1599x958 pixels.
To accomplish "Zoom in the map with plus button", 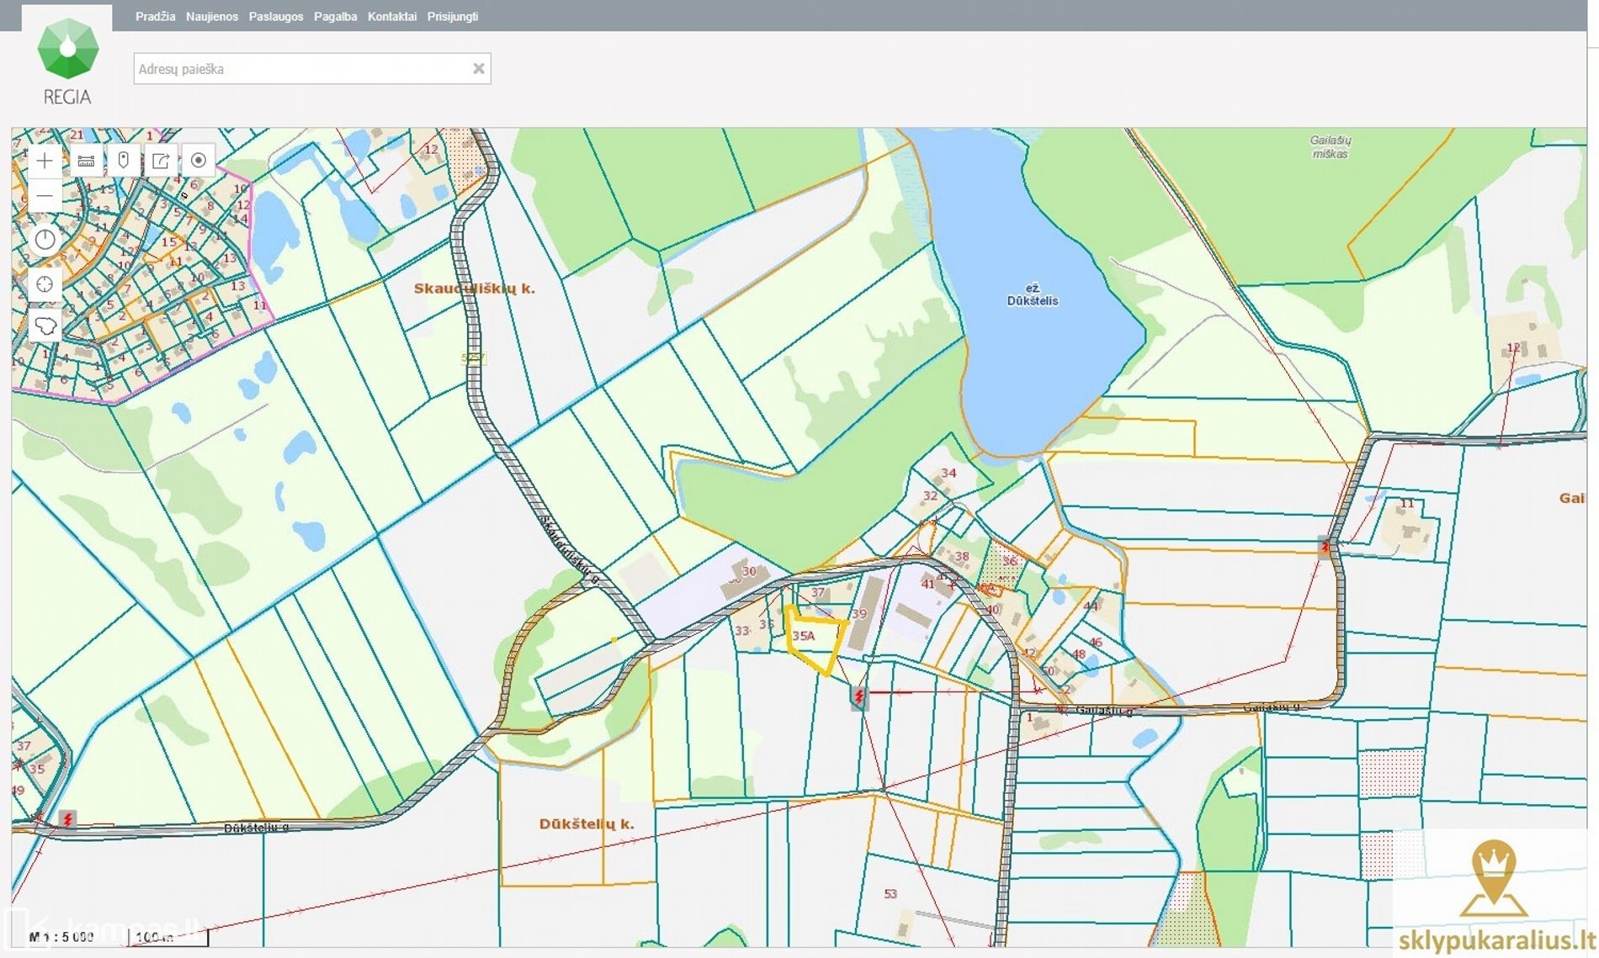I will click(45, 161).
